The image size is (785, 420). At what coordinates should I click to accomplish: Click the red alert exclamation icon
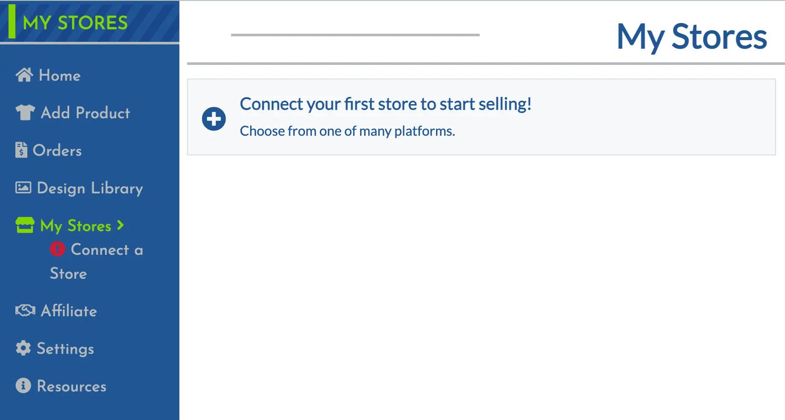[x=58, y=249]
